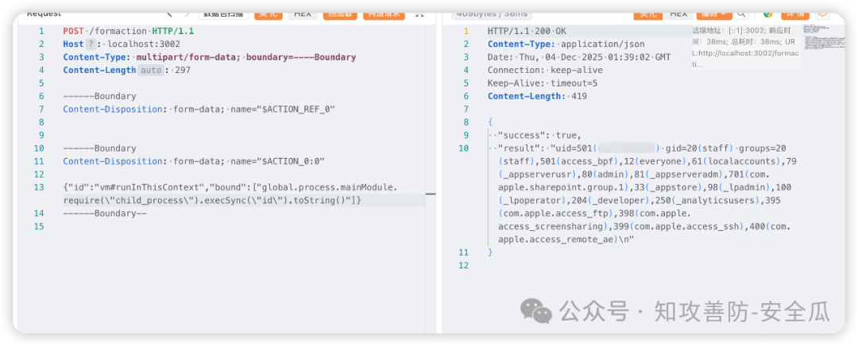Viewport: 858px width, 346px height.
Task: Click the closing ------Boundary-- line
Action: point(105,213)
